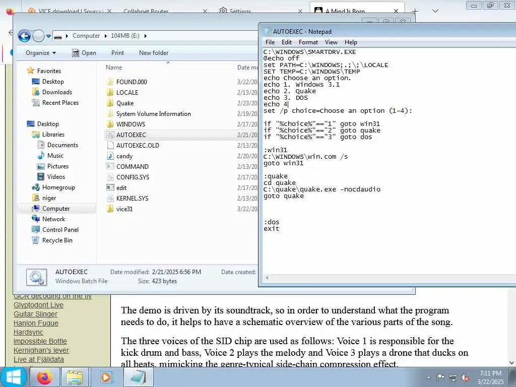The height and width of the screenshot is (387, 516).
Task: Open Recent Places in sidebar
Action: tap(60, 103)
